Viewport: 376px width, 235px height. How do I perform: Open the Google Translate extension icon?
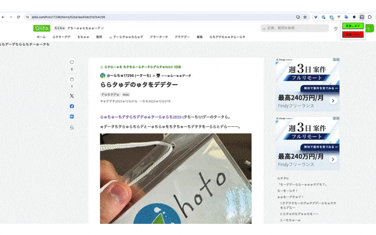pos(346,17)
